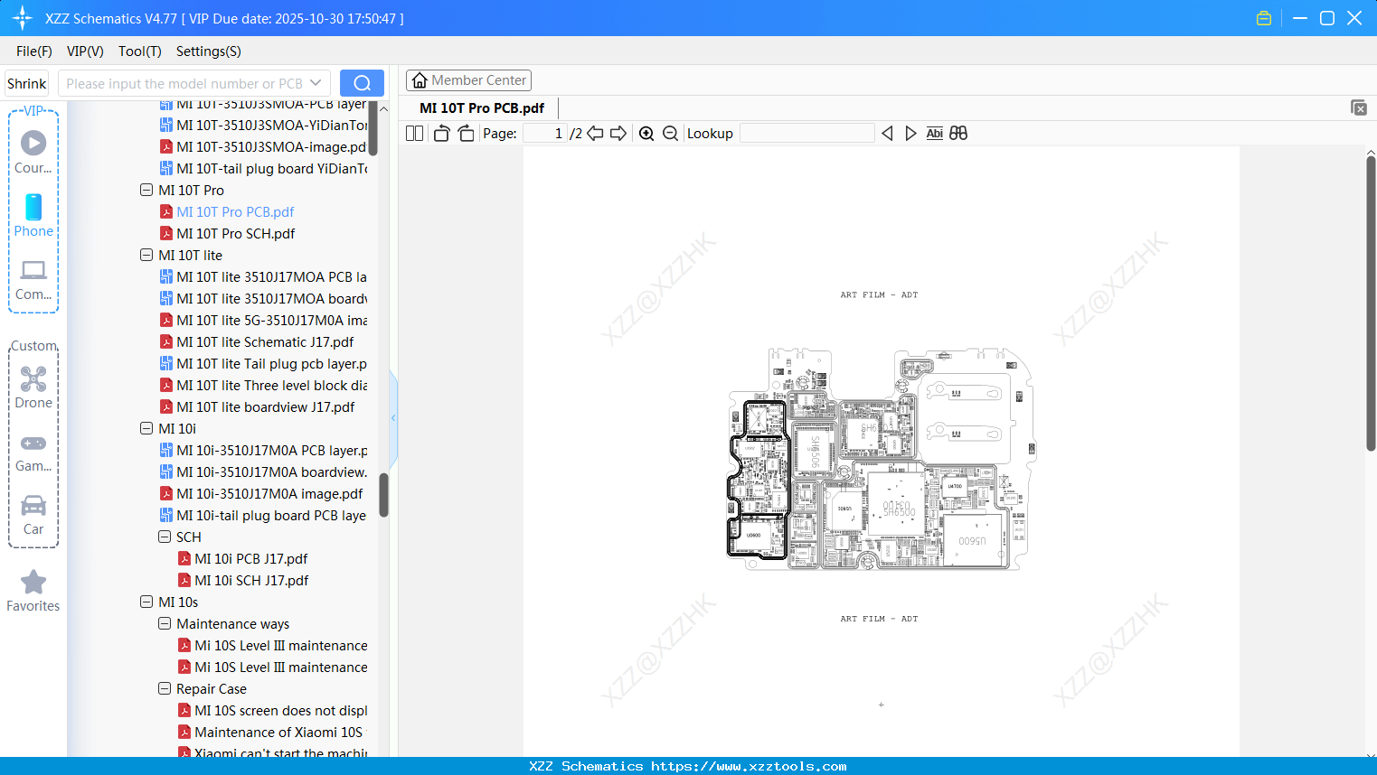
Task: Click the detach window icon at top right
Action: tap(1359, 107)
